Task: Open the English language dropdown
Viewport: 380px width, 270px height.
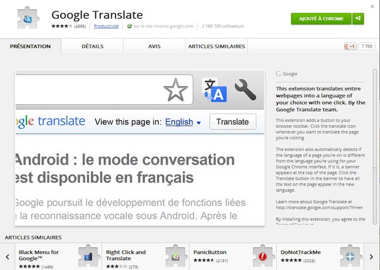Action: tap(183, 122)
